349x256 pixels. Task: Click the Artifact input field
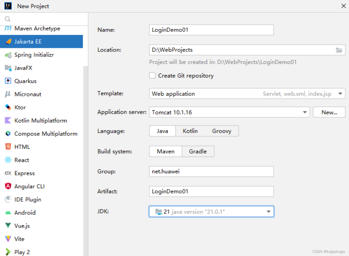coord(211,191)
